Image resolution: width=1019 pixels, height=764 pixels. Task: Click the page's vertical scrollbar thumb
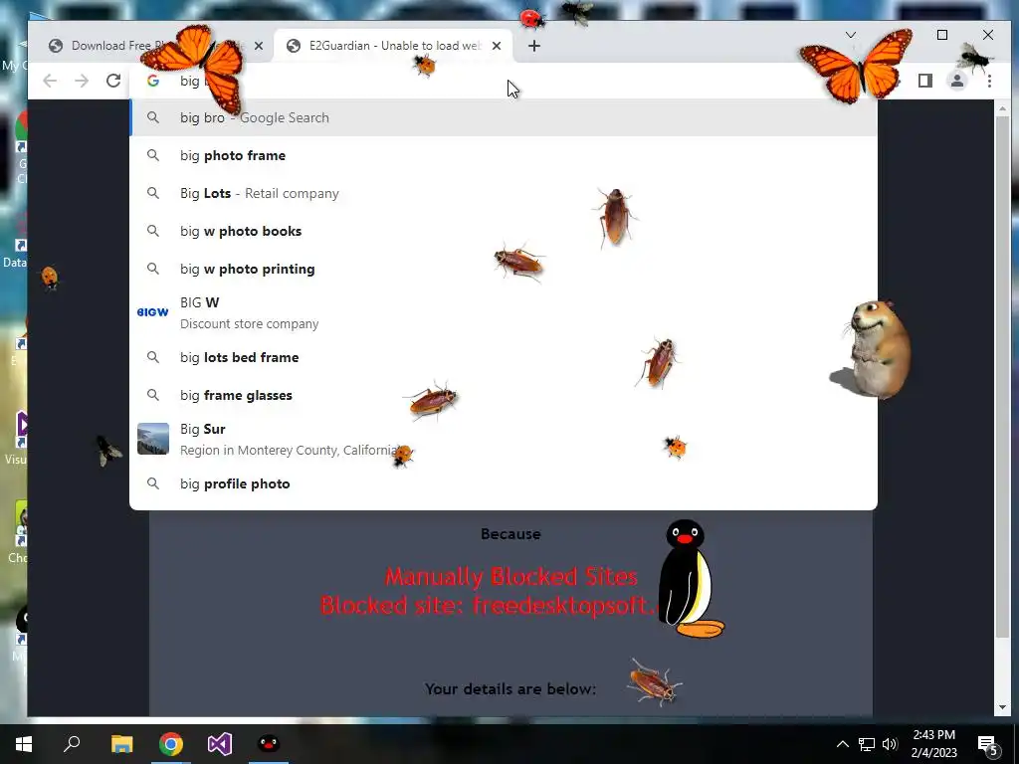click(x=1002, y=377)
